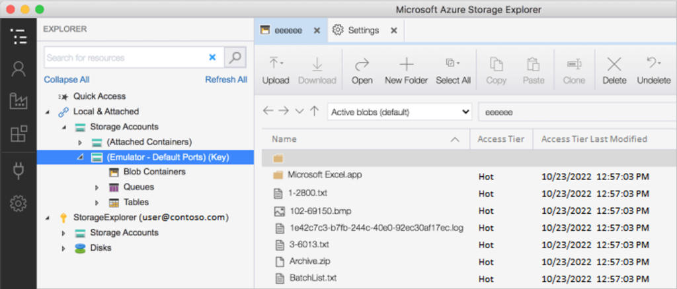Collapse Storage Accounts under Local & Attached

coord(64,127)
